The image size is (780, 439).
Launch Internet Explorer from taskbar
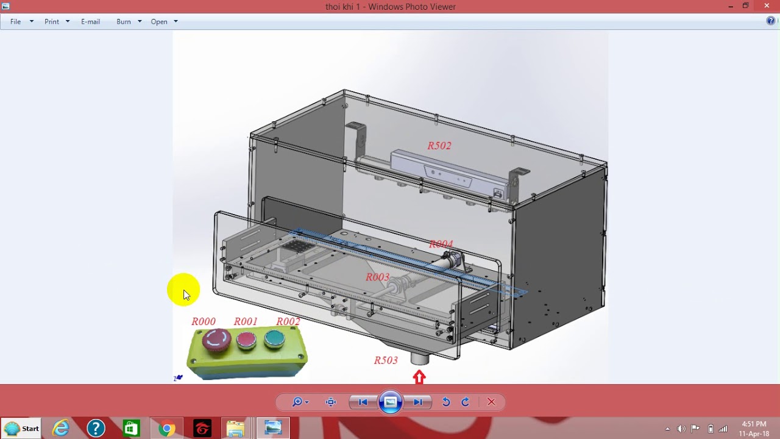[x=61, y=429]
